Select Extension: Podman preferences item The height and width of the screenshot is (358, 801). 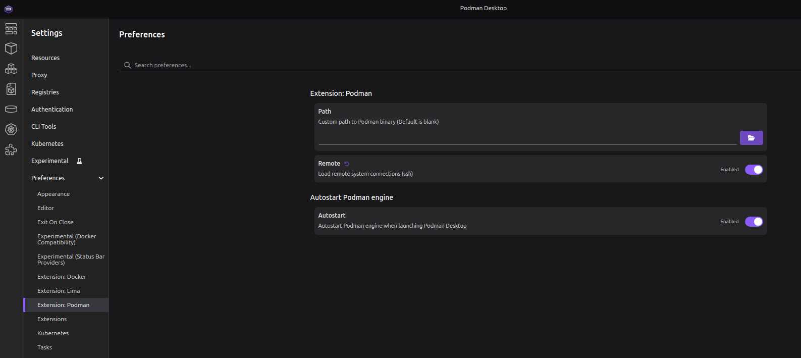[66, 305]
